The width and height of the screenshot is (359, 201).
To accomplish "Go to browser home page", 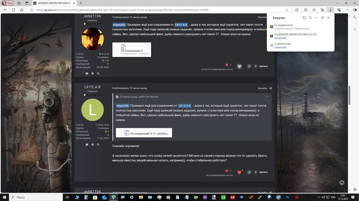I will click(x=22, y=10).
